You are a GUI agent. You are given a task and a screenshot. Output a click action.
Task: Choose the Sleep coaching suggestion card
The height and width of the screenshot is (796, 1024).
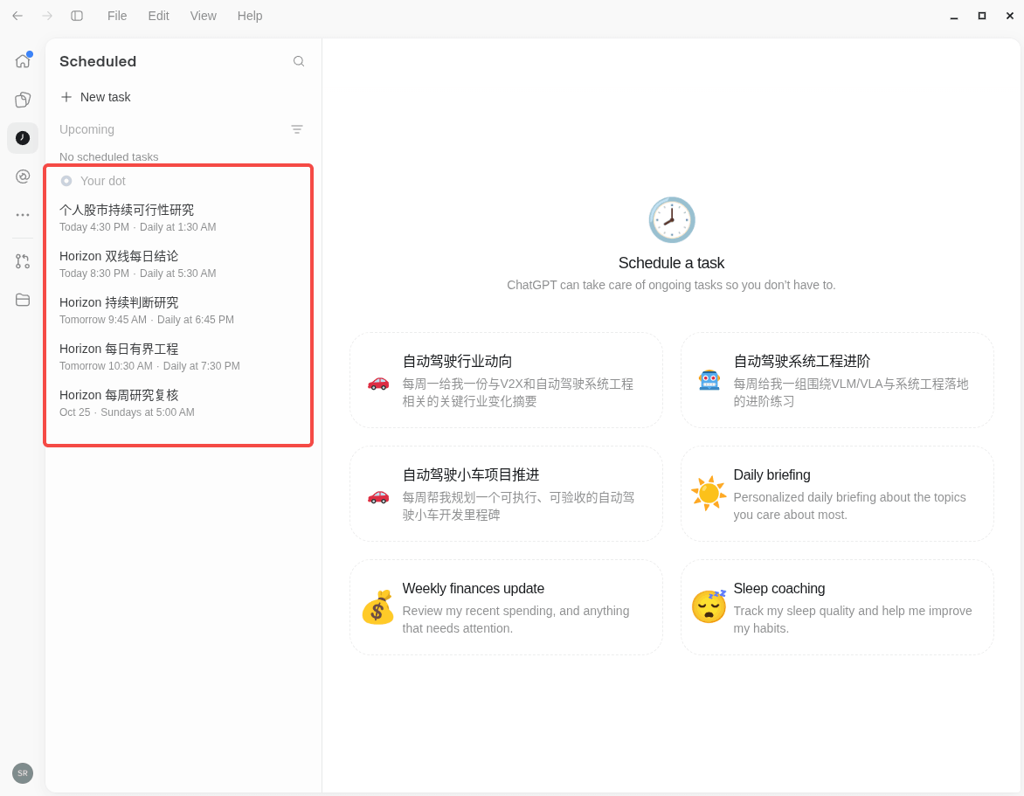coord(837,607)
